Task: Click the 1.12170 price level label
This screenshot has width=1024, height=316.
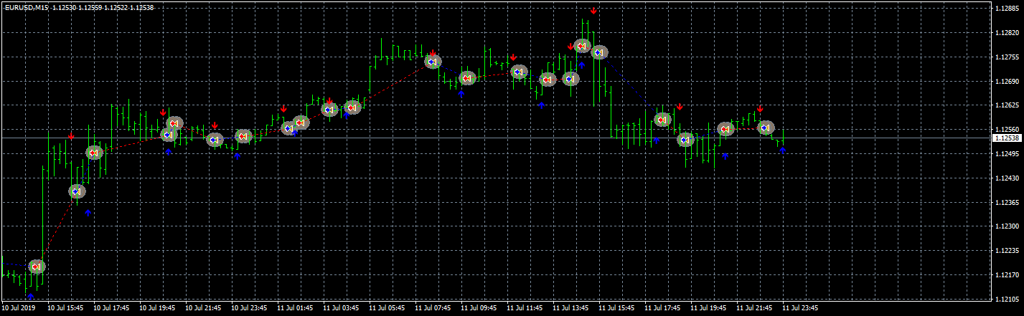Action: [1006, 275]
